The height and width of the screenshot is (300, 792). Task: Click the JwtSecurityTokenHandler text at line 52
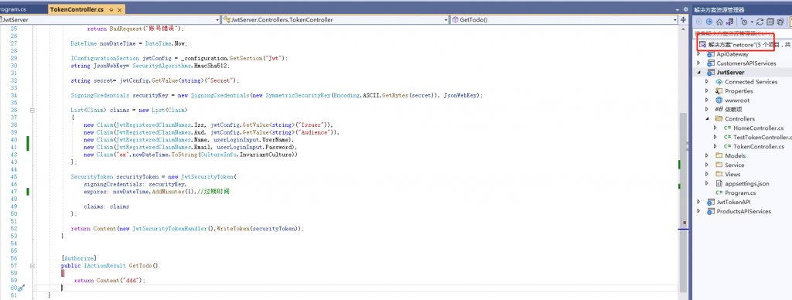pos(170,228)
